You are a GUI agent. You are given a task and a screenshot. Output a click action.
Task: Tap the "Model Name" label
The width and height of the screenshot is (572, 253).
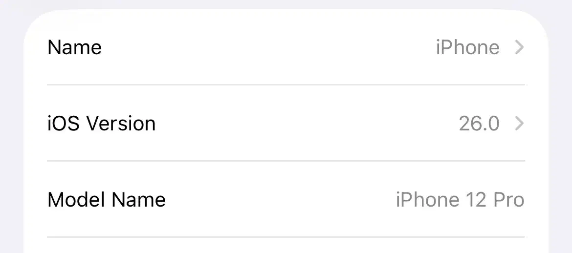[x=107, y=200]
